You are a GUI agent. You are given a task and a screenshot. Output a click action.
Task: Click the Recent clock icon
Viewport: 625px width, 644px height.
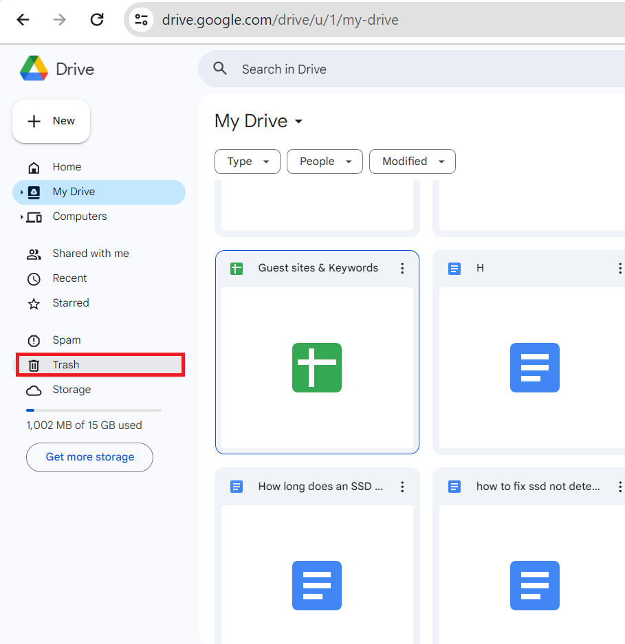34,279
